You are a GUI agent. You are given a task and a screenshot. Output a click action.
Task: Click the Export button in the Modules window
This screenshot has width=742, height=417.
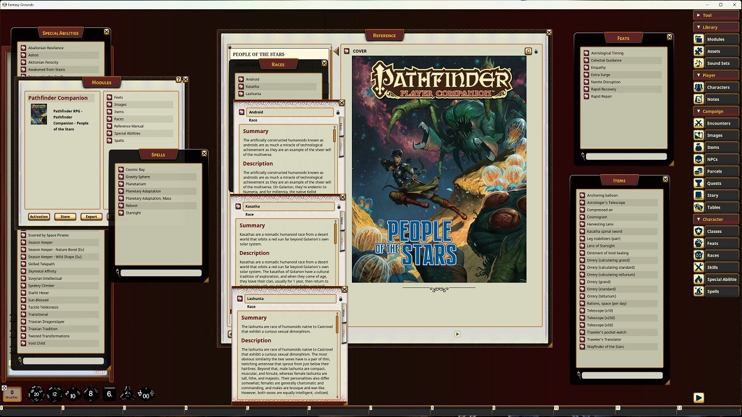click(91, 216)
